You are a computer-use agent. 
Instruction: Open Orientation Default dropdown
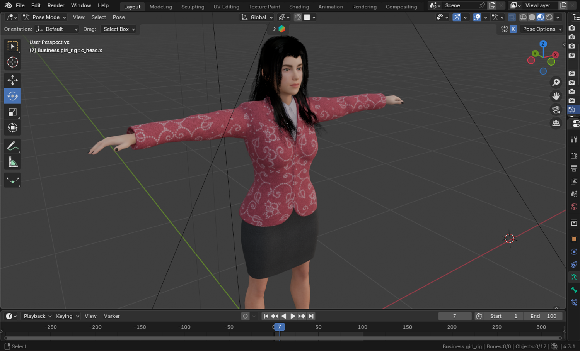[x=57, y=29]
